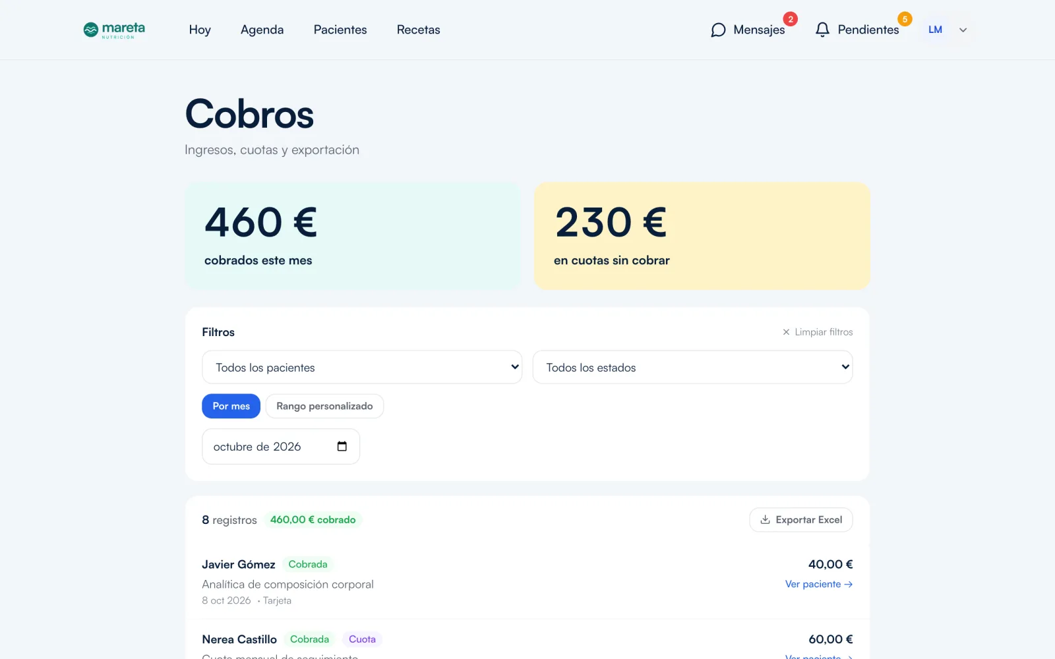
Task: Click the octubre de 2026 month field
Action: 281,447
